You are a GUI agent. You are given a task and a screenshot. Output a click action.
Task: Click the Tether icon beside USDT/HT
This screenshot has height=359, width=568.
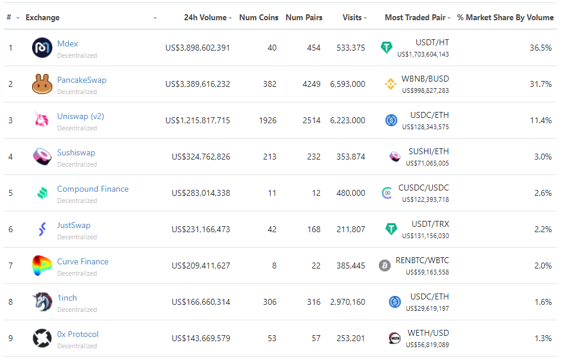pyautogui.click(x=387, y=48)
